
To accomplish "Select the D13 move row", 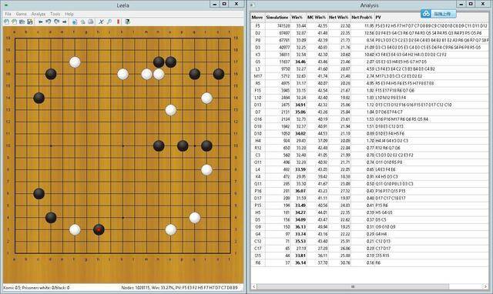I will [x=370, y=105].
